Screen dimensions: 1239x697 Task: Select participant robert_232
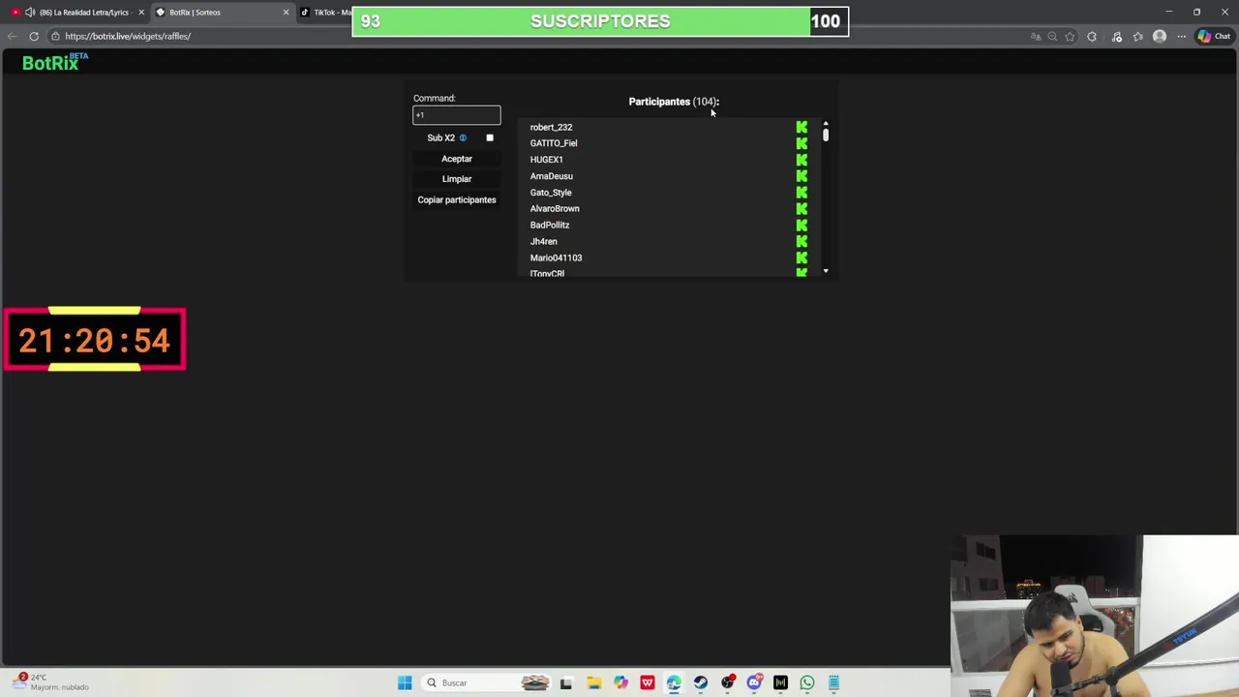tap(551, 127)
